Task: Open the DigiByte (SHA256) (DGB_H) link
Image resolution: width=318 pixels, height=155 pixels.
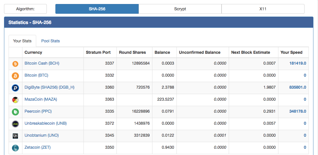Action: tap(49, 87)
